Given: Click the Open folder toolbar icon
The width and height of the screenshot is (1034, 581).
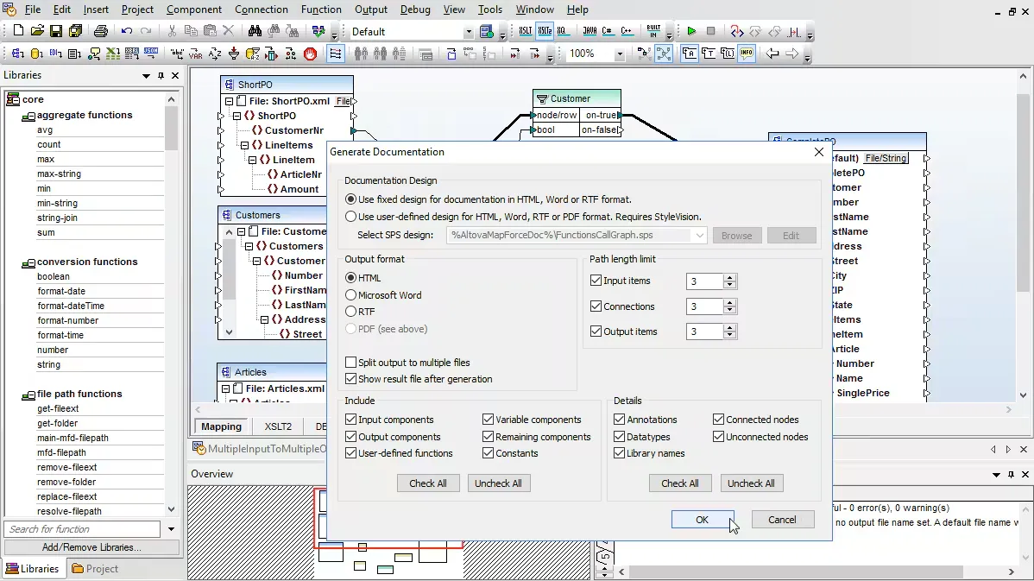Looking at the screenshot, I should tap(37, 31).
